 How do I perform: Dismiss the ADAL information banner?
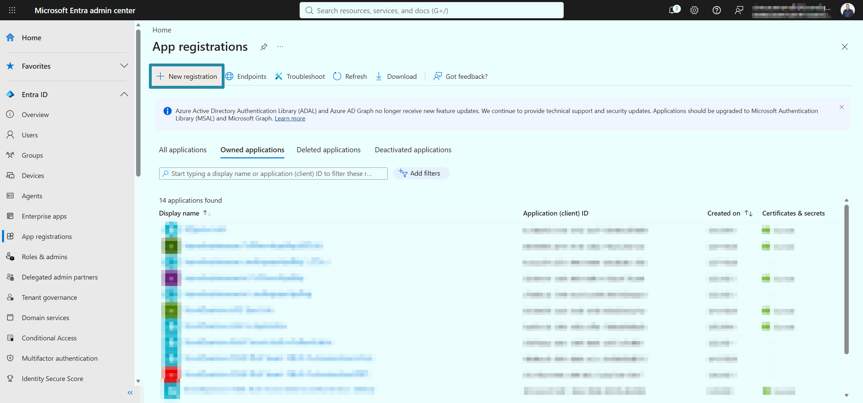coord(841,107)
